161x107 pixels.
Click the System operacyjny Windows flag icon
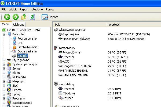click(9, 64)
